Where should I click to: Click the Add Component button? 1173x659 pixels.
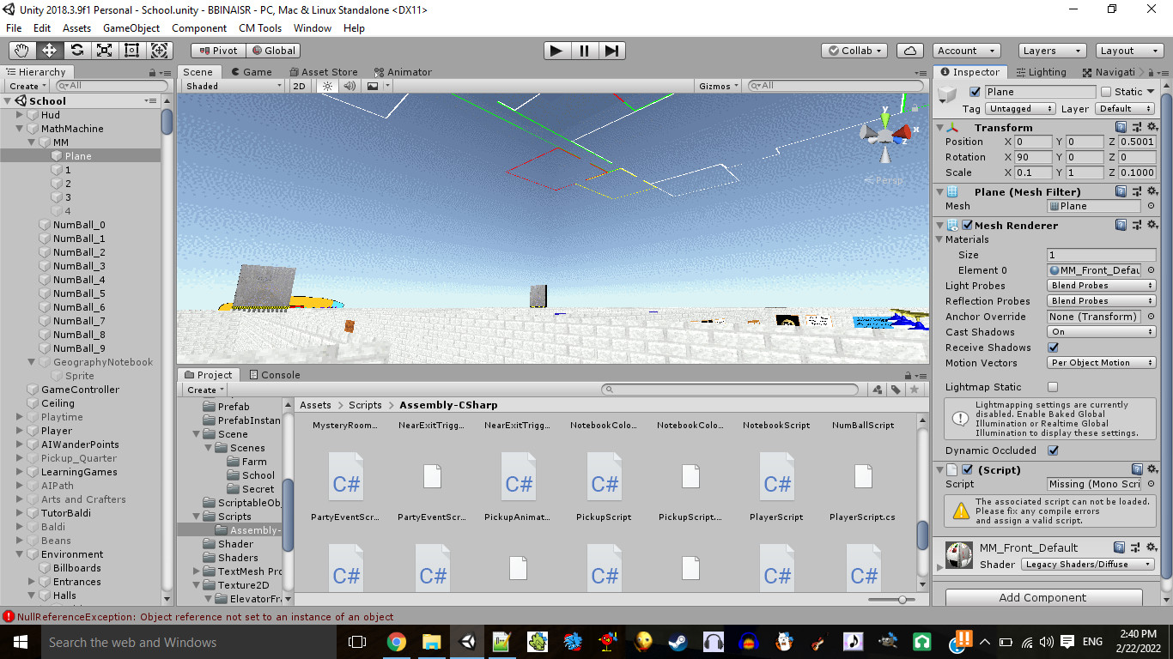pyautogui.click(x=1042, y=598)
